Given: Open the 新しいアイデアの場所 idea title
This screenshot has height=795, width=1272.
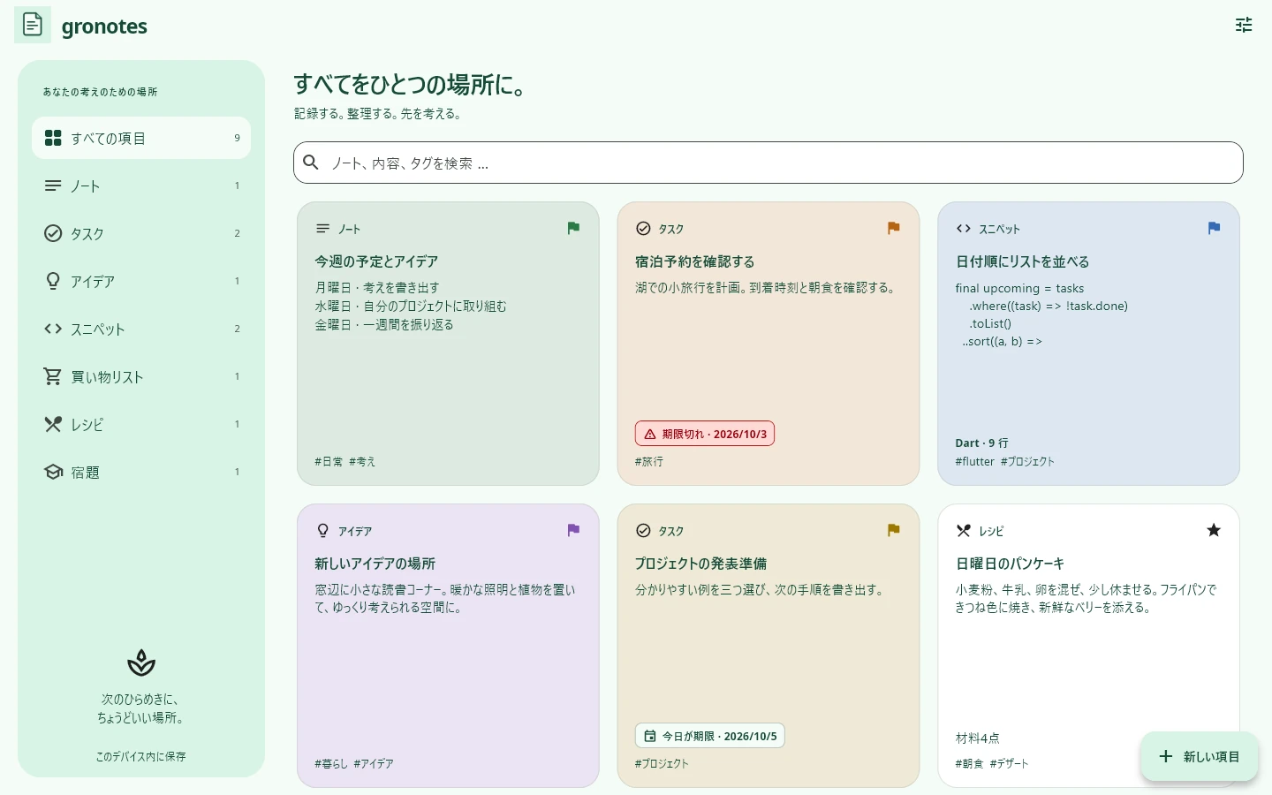Looking at the screenshot, I should [375, 564].
